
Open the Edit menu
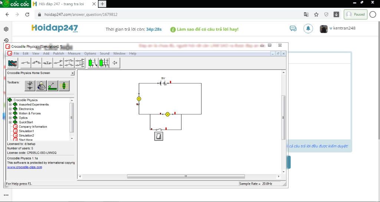26,53
